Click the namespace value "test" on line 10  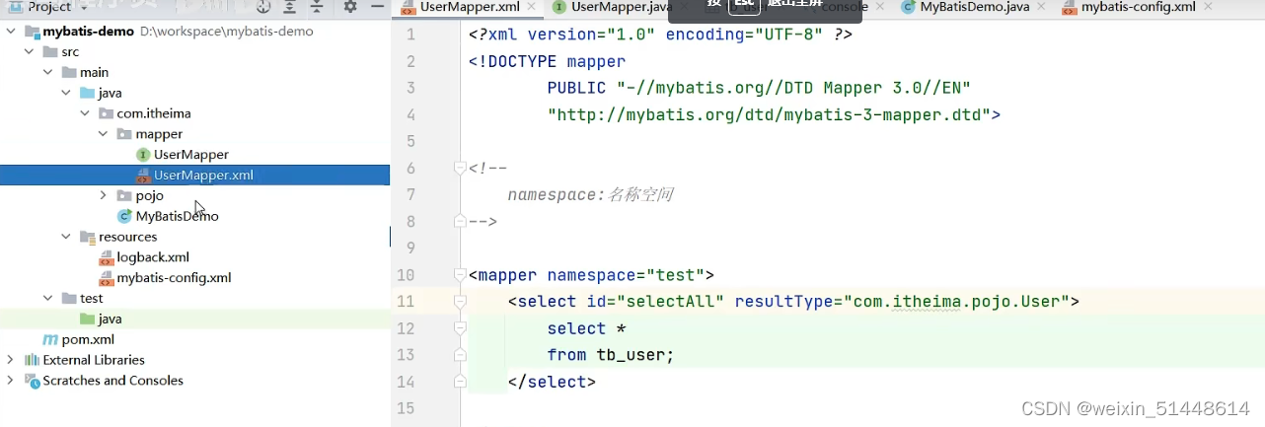point(675,275)
